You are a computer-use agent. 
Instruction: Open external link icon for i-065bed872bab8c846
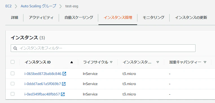click(x=64, y=74)
